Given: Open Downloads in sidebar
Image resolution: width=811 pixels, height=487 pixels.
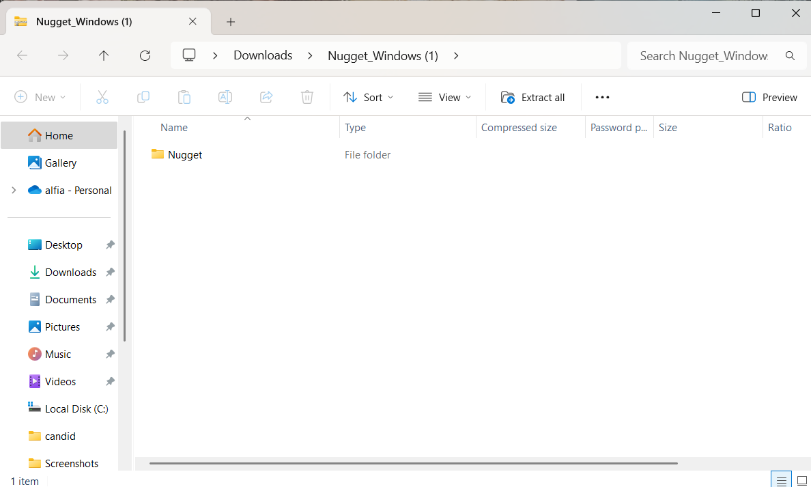Looking at the screenshot, I should 70,273.
